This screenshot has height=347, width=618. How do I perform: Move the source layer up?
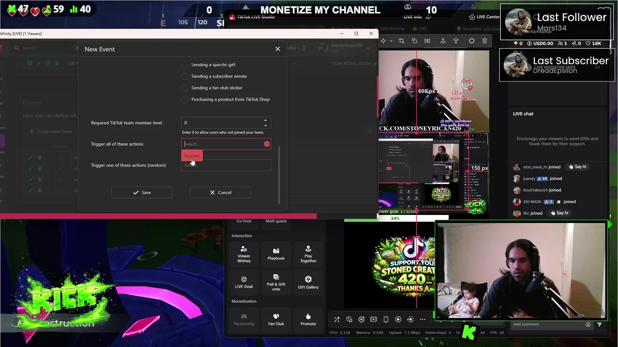(443, 41)
